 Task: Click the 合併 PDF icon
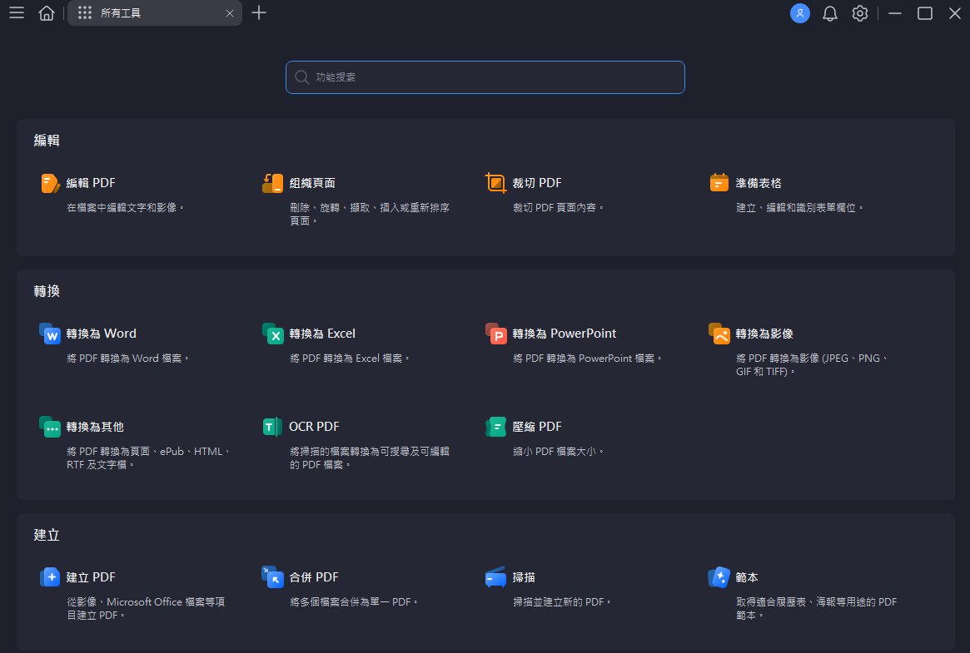tap(272, 577)
